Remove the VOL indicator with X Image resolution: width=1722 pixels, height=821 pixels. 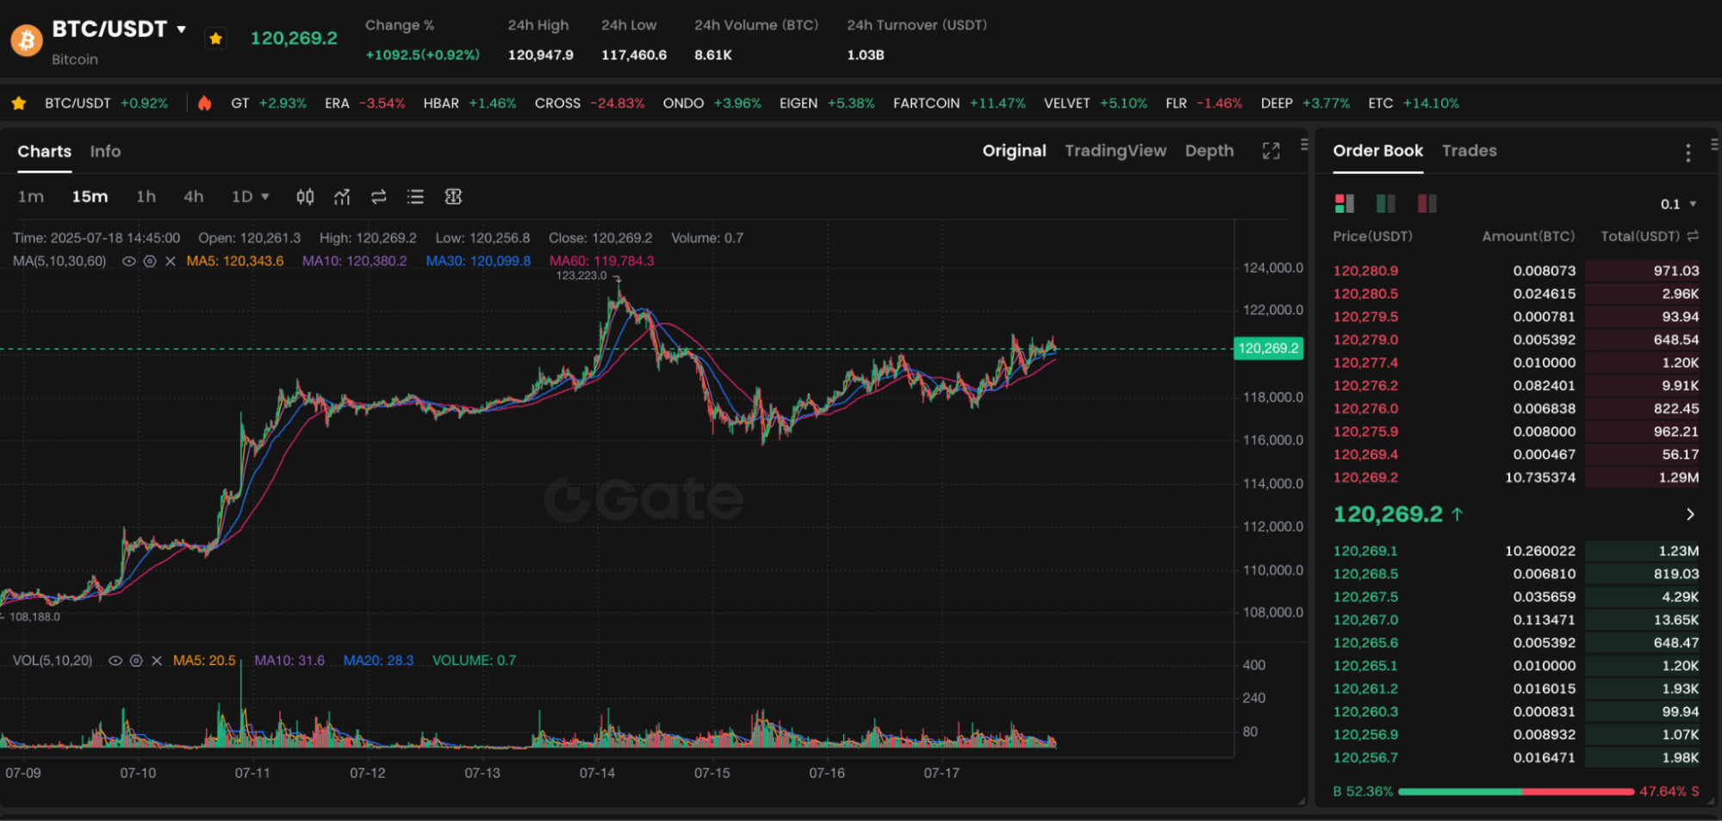(x=157, y=661)
